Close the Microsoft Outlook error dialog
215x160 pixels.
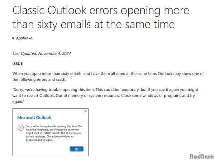coord(86,111)
